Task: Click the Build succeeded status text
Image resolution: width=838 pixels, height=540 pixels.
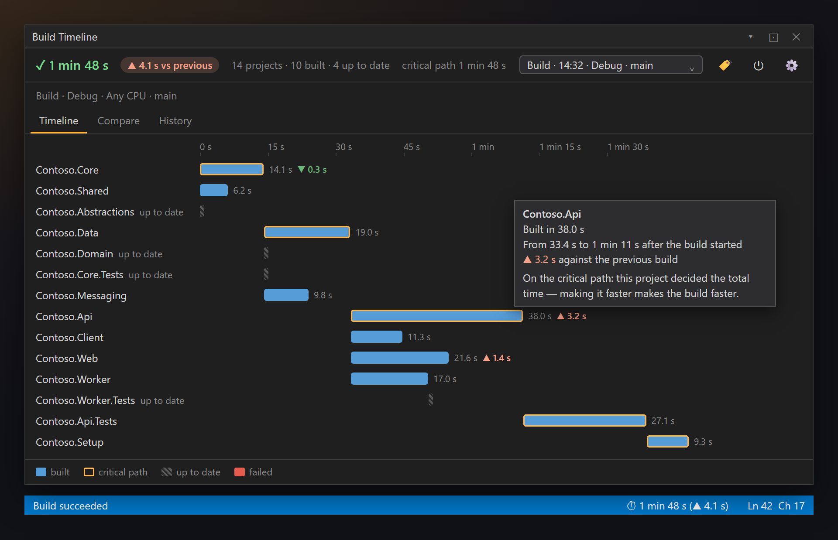Action: [x=71, y=506]
